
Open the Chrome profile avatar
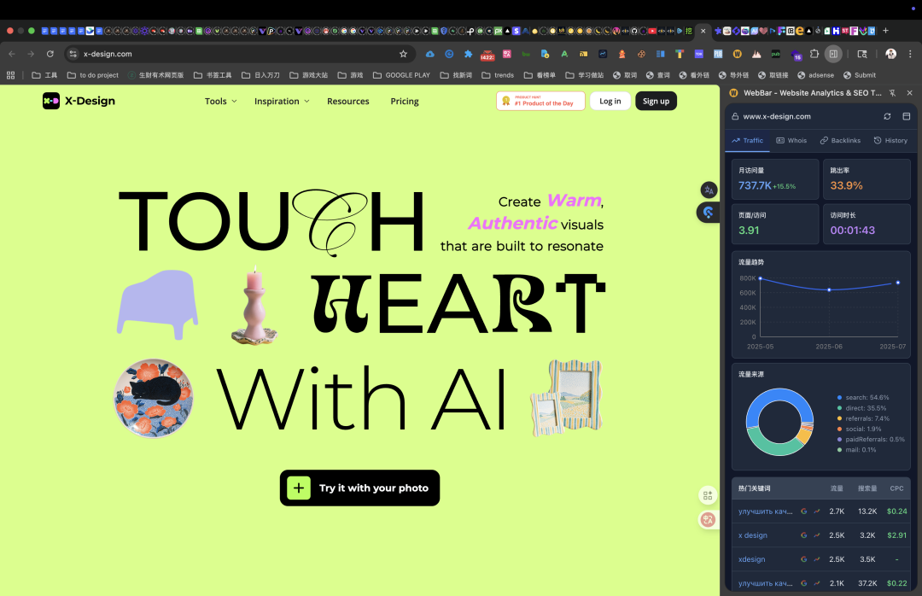pos(890,54)
